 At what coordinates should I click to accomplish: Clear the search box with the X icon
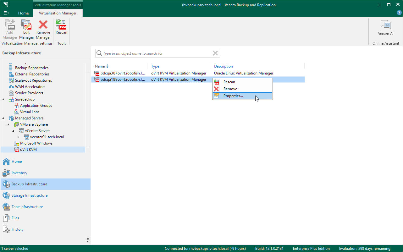click(x=215, y=53)
